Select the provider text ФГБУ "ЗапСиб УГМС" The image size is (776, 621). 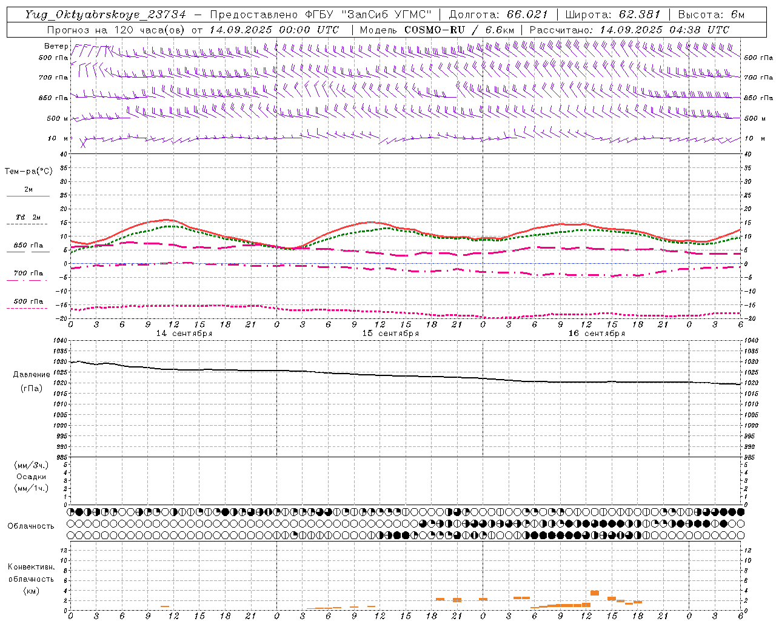[369, 15]
